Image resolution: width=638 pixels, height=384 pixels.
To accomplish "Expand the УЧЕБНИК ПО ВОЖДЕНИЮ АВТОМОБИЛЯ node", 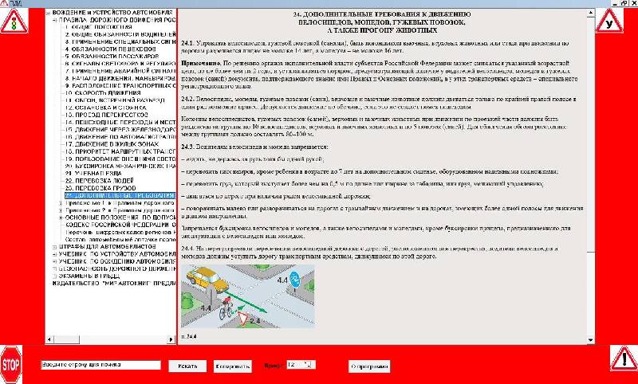I will [54, 261].
